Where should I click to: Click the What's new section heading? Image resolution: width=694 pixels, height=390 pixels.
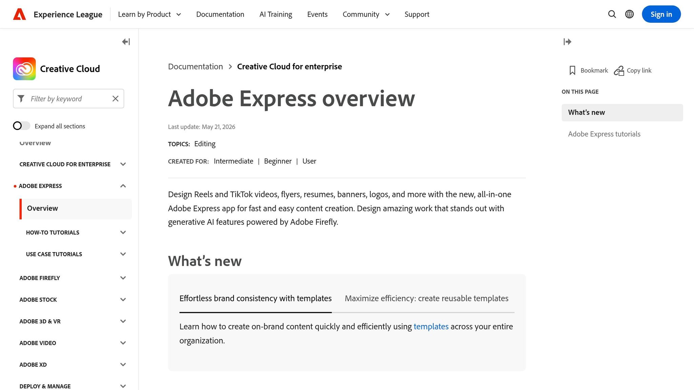tap(205, 261)
